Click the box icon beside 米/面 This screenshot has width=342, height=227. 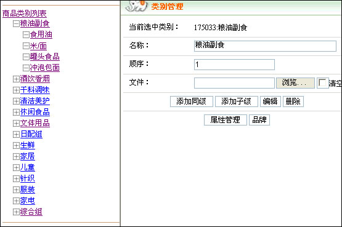(26, 46)
